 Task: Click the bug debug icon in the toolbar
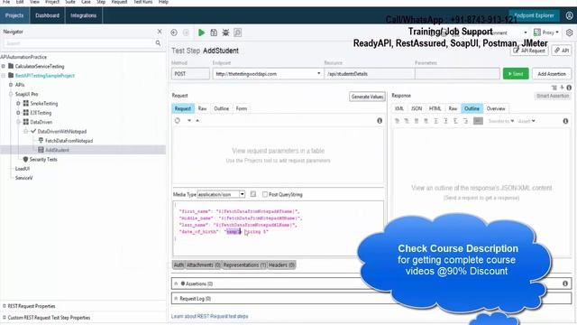225,32
